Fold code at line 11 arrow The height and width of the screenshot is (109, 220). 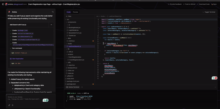[x=100, y=38]
